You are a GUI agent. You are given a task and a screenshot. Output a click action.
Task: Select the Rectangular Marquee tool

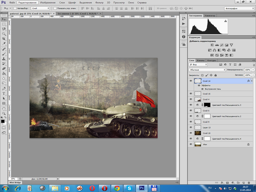point(4,24)
